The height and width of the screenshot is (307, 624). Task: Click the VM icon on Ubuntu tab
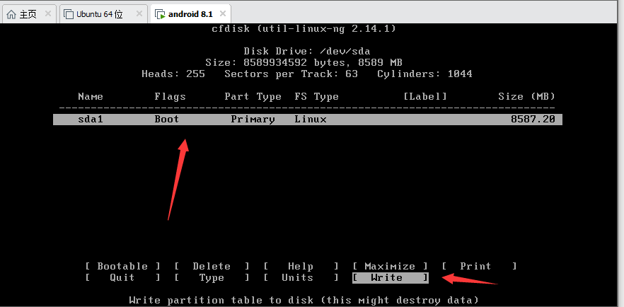[x=69, y=14]
